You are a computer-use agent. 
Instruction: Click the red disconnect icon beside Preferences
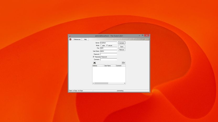(x=70, y=39)
